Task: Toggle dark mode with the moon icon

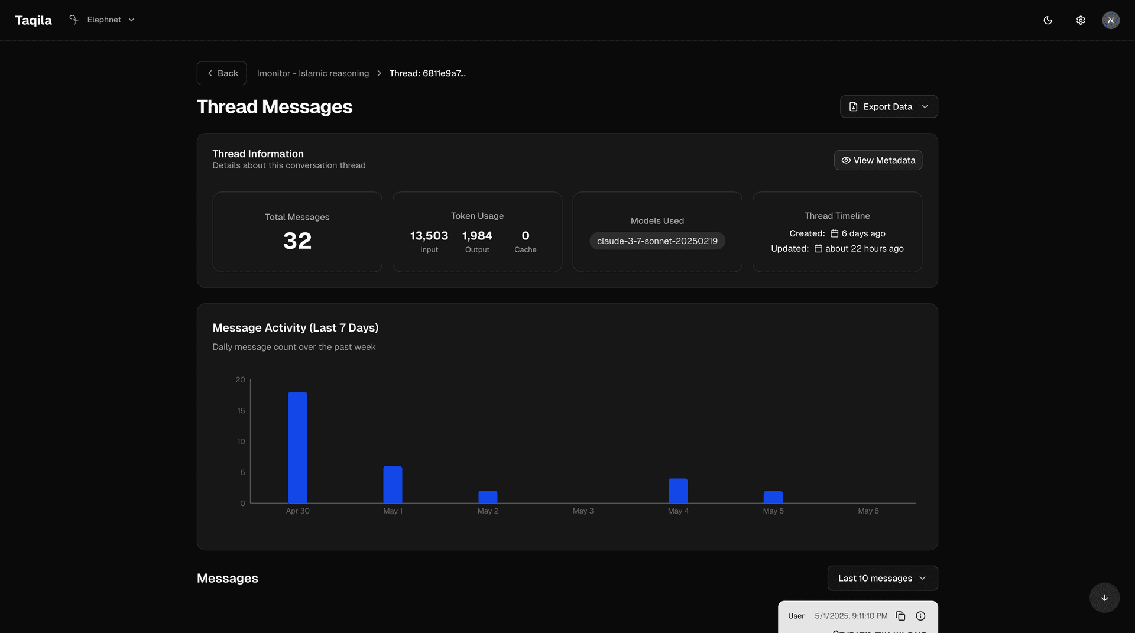Action: click(x=1048, y=20)
